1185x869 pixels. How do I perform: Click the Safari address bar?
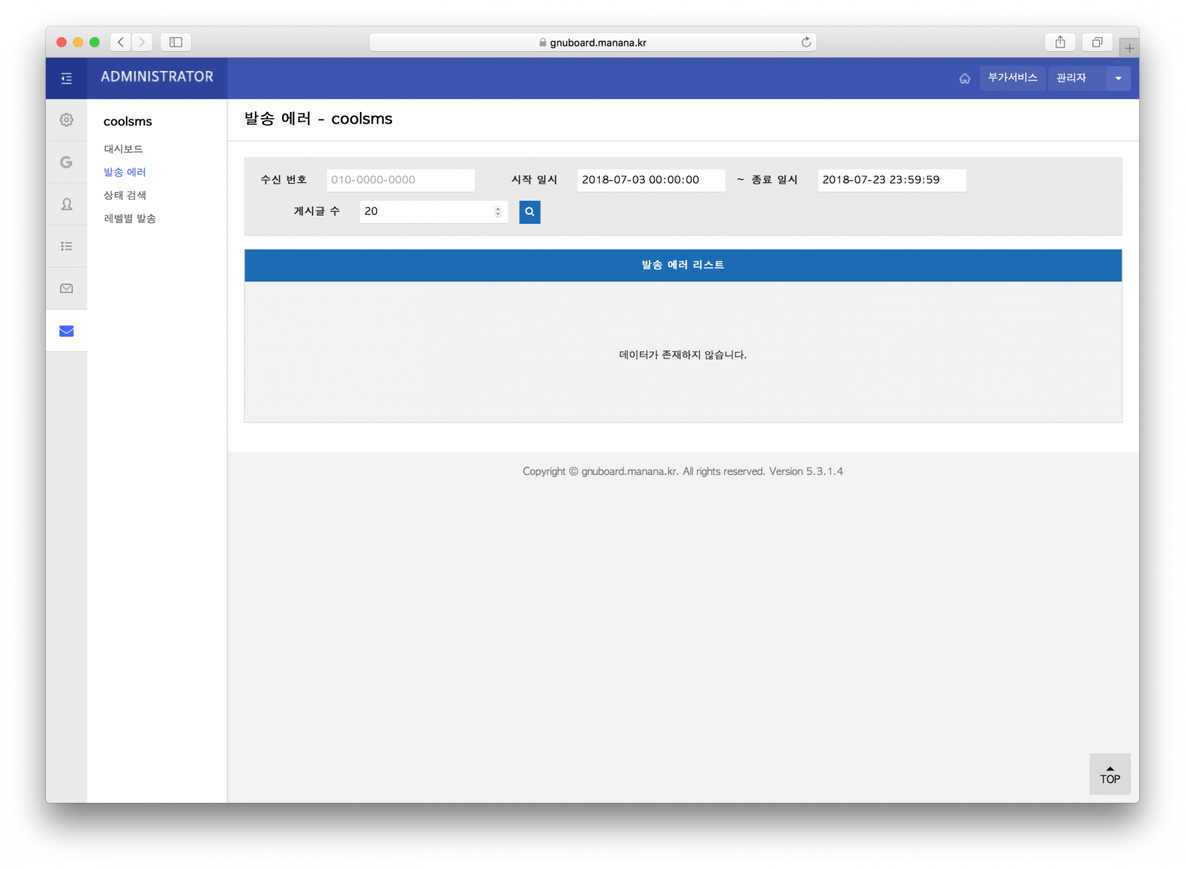(x=592, y=42)
